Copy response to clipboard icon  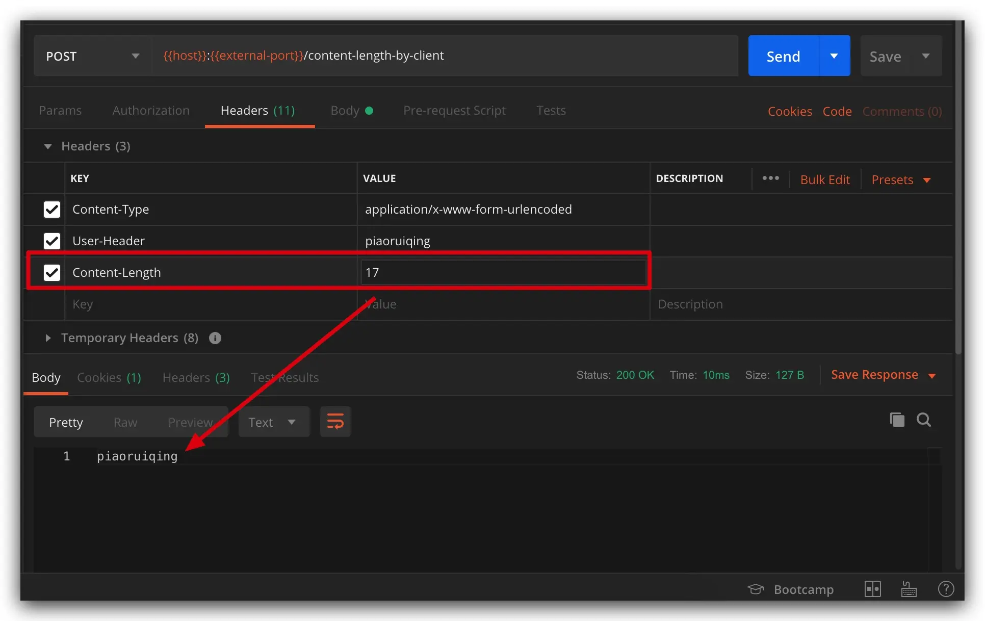point(897,420)
